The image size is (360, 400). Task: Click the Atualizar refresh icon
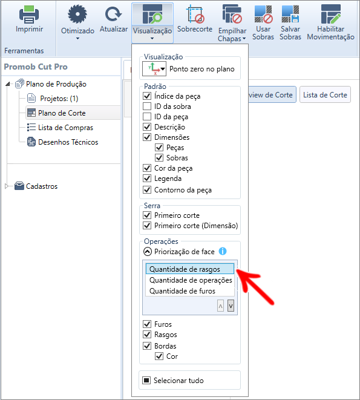[x=113, y=14]
